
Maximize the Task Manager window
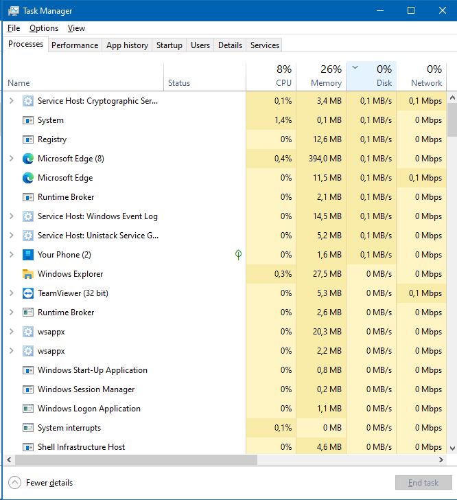[x=411, y=10]
